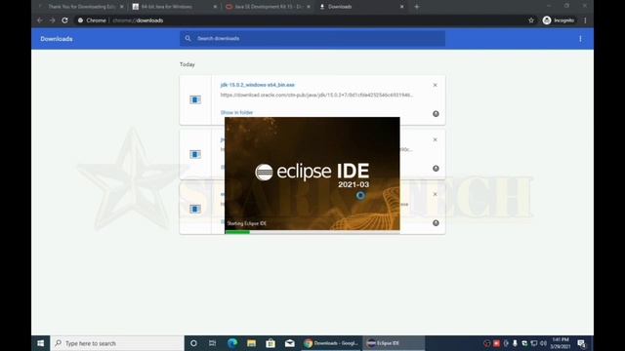Image resolution: width=625 pixels, height=351 pixels.
Task: Click the taskbar clock showing date
Action: [x=560, y=343]
